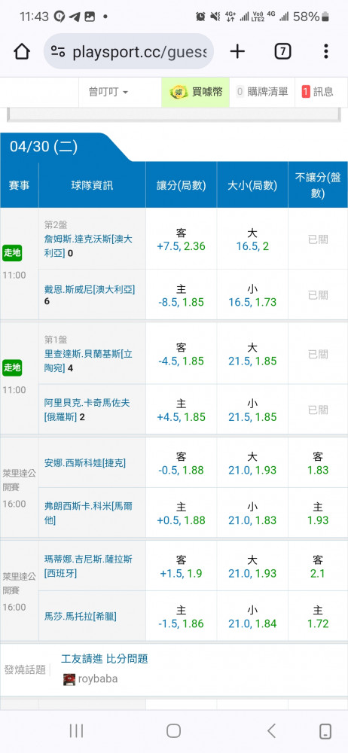The image size is (348, 753).
Task: Select 小 21.0, 1.83 under option
Action: pyautogui.click(x=252, y=514)
